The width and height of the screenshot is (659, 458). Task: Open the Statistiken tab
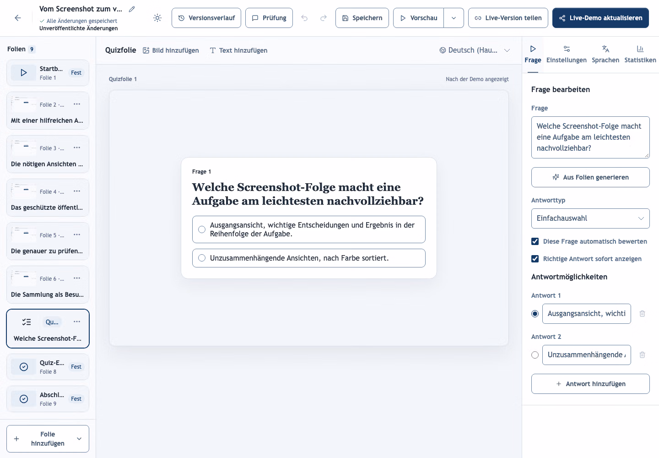640,55
